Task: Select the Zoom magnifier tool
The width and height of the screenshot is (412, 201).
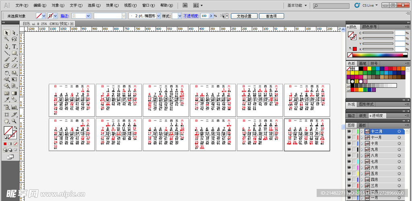Action: [14, 121]
